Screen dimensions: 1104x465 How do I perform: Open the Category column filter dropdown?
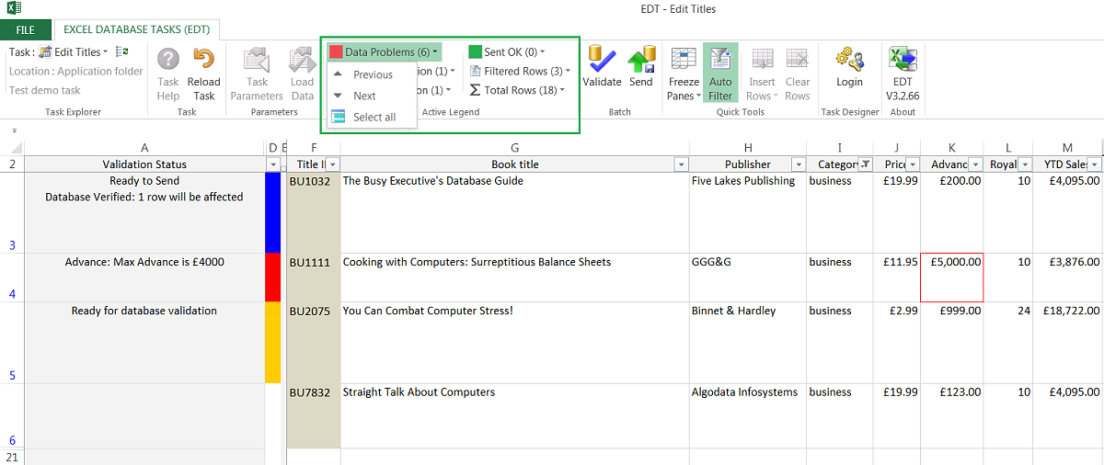pyautogui.click(x=865, y=164)
